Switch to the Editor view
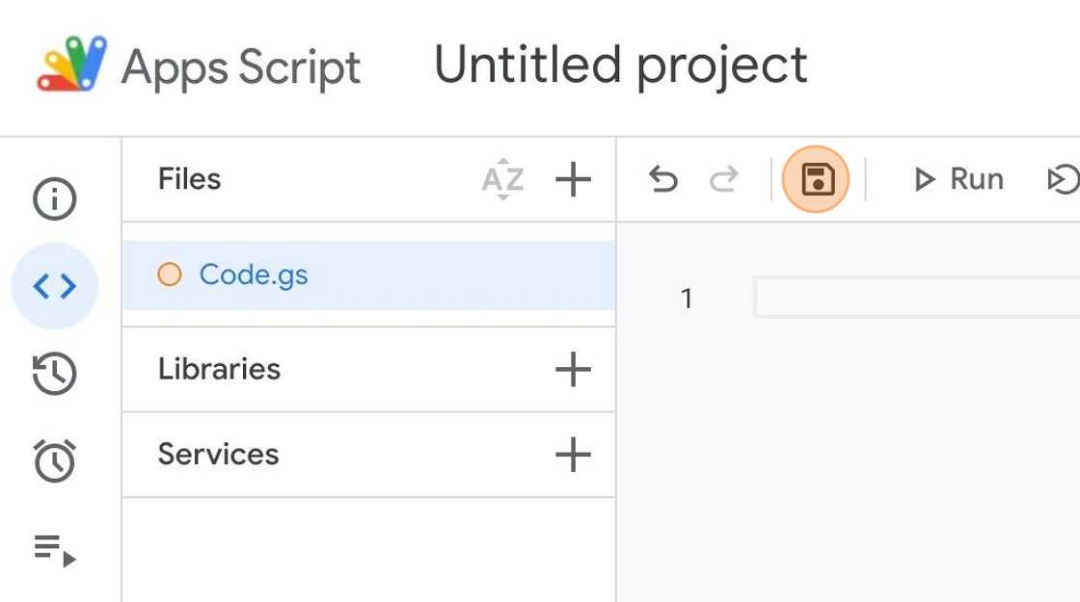Image resolution: width=1080 pixels, height=602 pixels. [55, 286]
